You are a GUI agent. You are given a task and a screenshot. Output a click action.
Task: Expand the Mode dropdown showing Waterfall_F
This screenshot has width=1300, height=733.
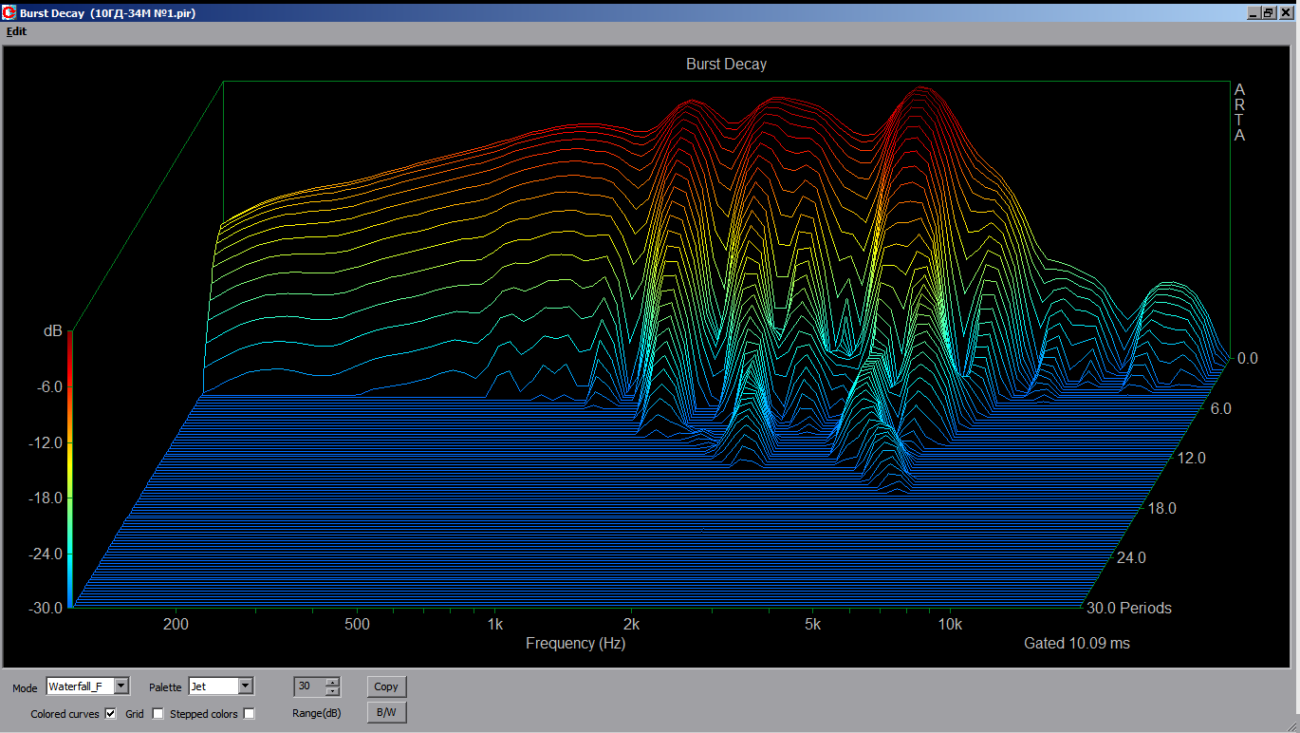[x=121, y=686]
